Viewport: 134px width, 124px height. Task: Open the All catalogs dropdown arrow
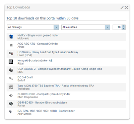56,27
